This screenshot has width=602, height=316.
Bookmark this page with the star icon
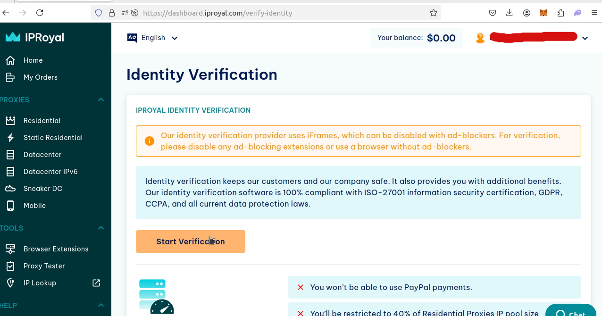tap(434, 13)
